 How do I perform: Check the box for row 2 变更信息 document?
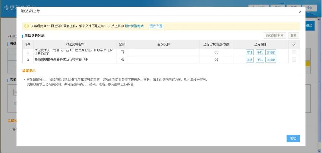(x=294, y=60)
